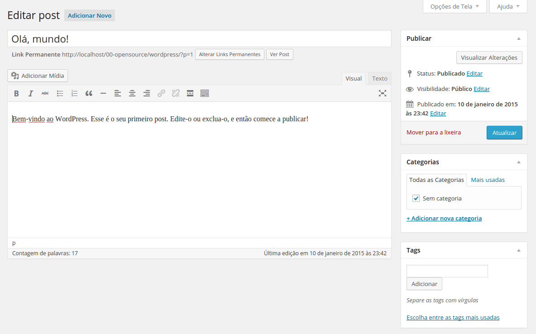Collapse the Publicar panel
This screenshot has height=334, width=536.
[519, 38]
